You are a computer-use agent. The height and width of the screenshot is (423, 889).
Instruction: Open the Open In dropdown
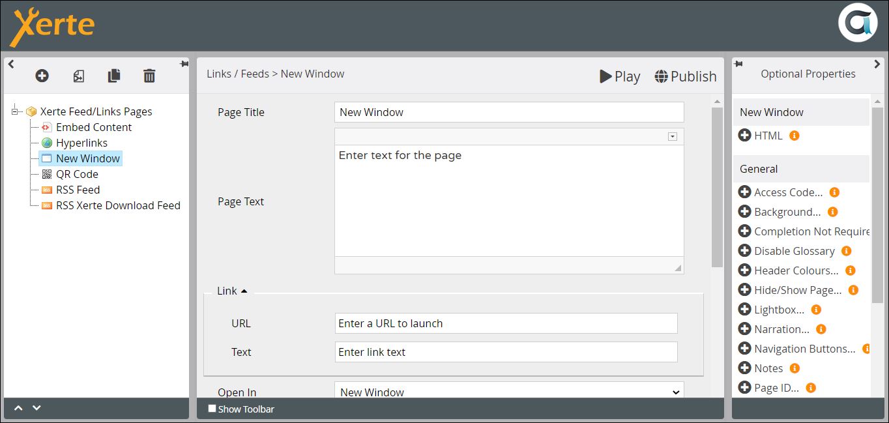tap(509, 392)
